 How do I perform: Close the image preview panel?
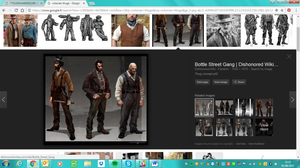tap(289, 57)
